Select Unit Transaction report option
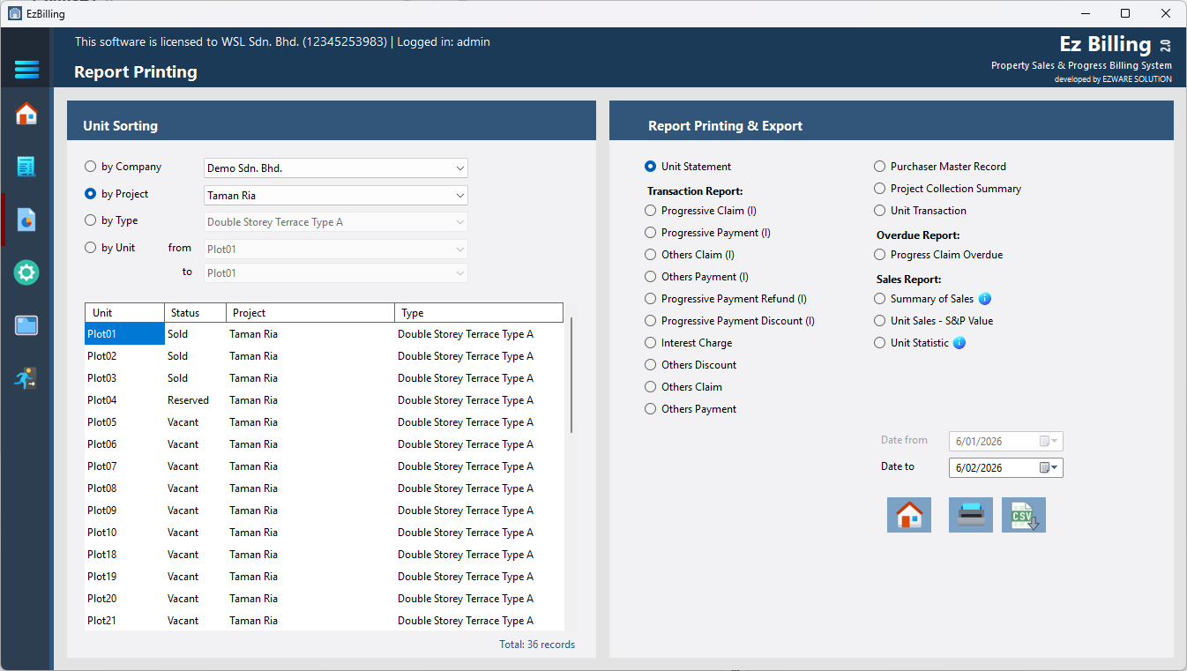 [921, 211]
